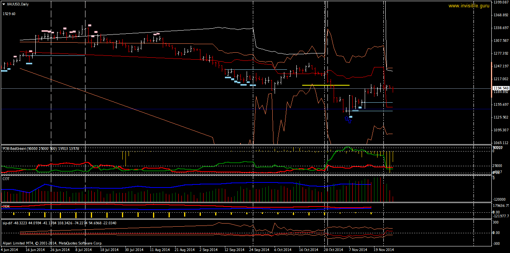This screenshot has width=510, height=253.
Task: Click date label 11 Aug 2014
Action: click(160, 250)
